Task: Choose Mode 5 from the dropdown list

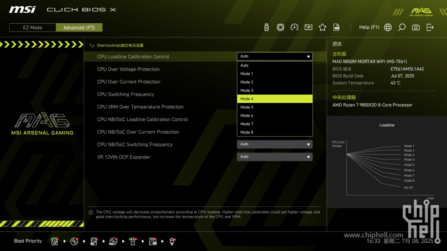Action: pyautogui.click(x=275, y=108)
